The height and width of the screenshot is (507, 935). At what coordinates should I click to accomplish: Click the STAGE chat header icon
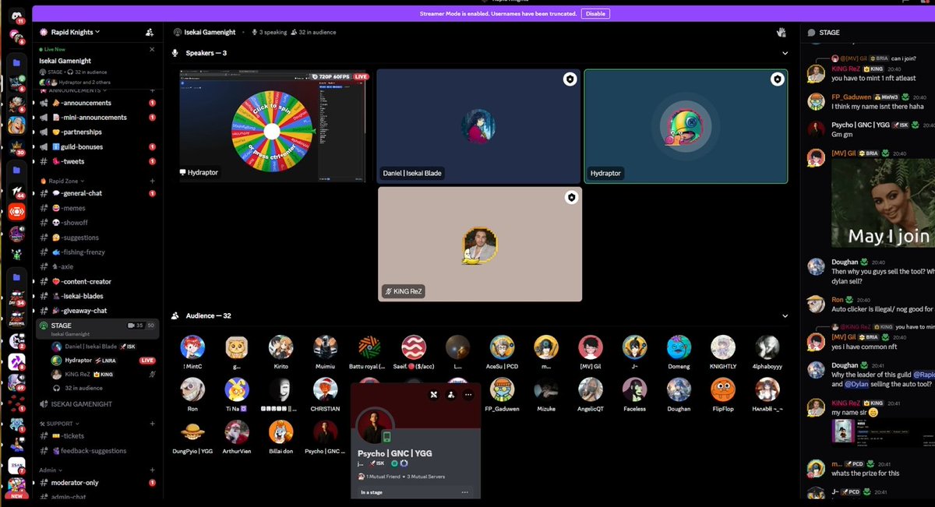[x=812, y=33]
